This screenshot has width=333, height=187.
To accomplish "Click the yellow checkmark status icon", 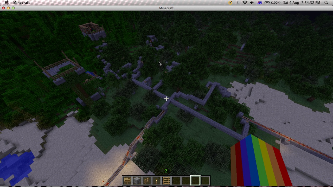I will tap(230, 3).
